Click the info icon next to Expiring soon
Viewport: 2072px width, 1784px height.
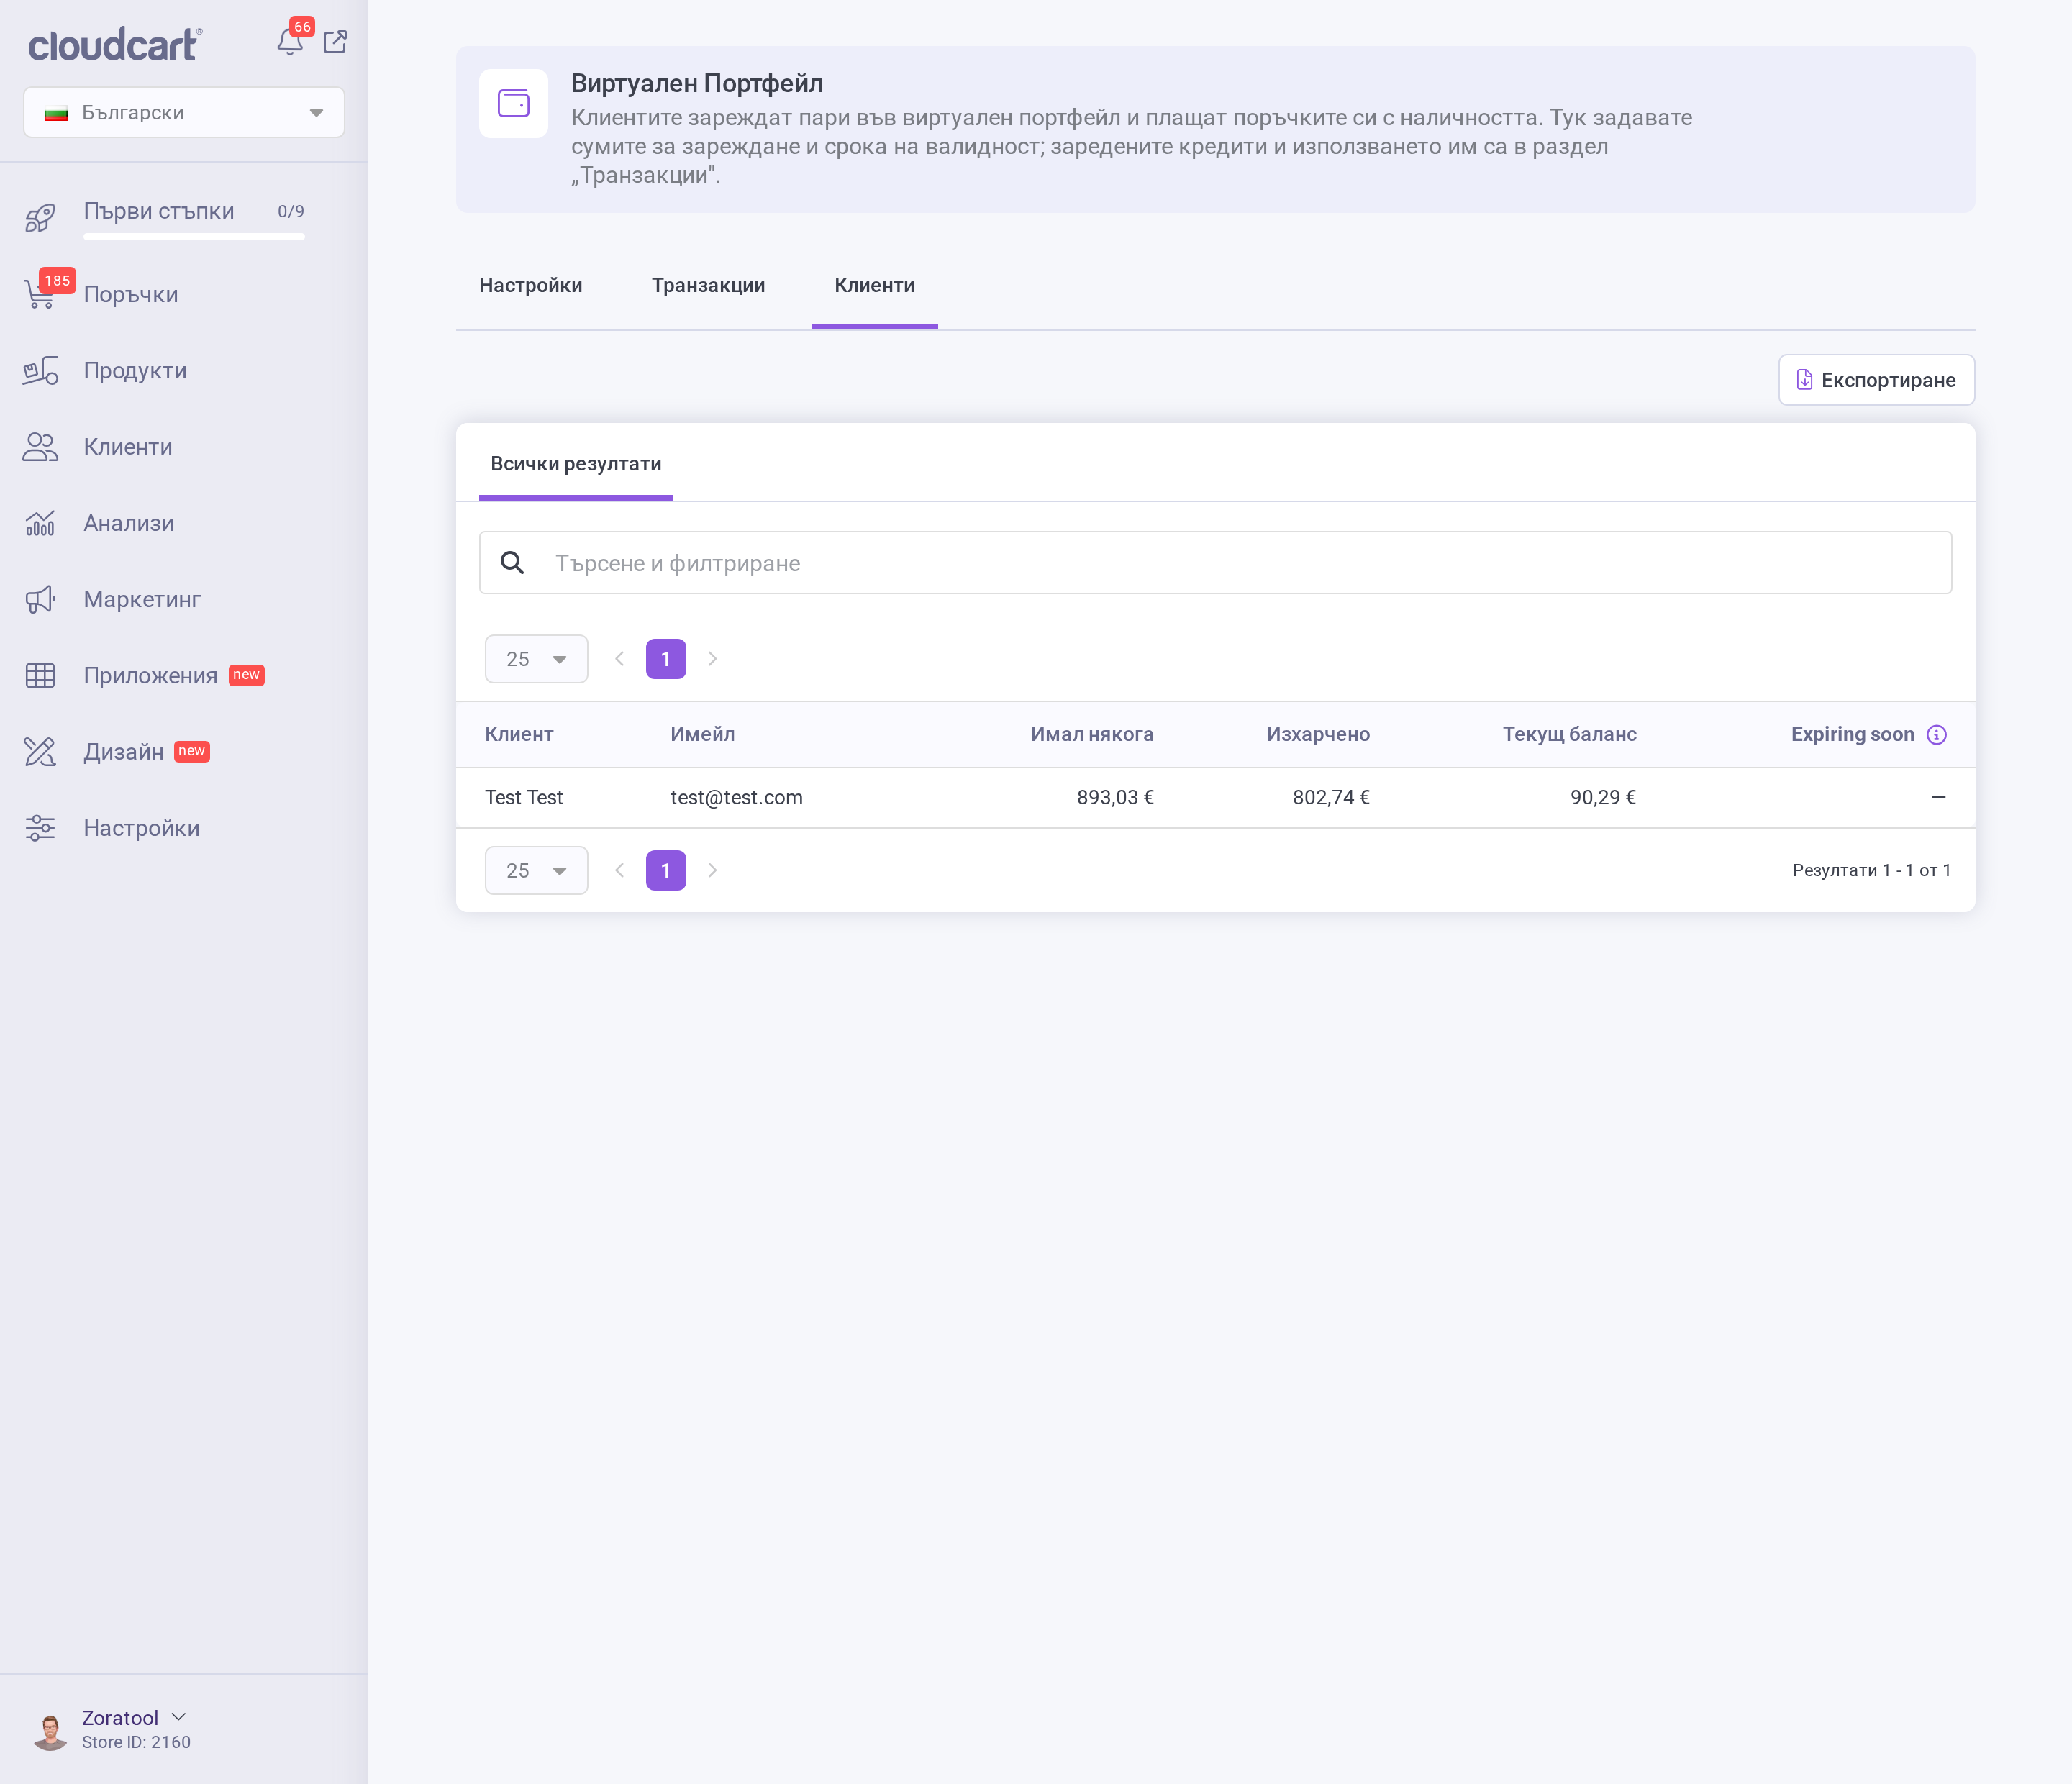[x=1936, y=735]
